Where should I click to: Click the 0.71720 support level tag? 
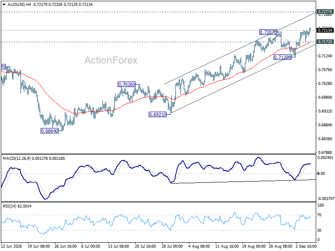[325, 41]
